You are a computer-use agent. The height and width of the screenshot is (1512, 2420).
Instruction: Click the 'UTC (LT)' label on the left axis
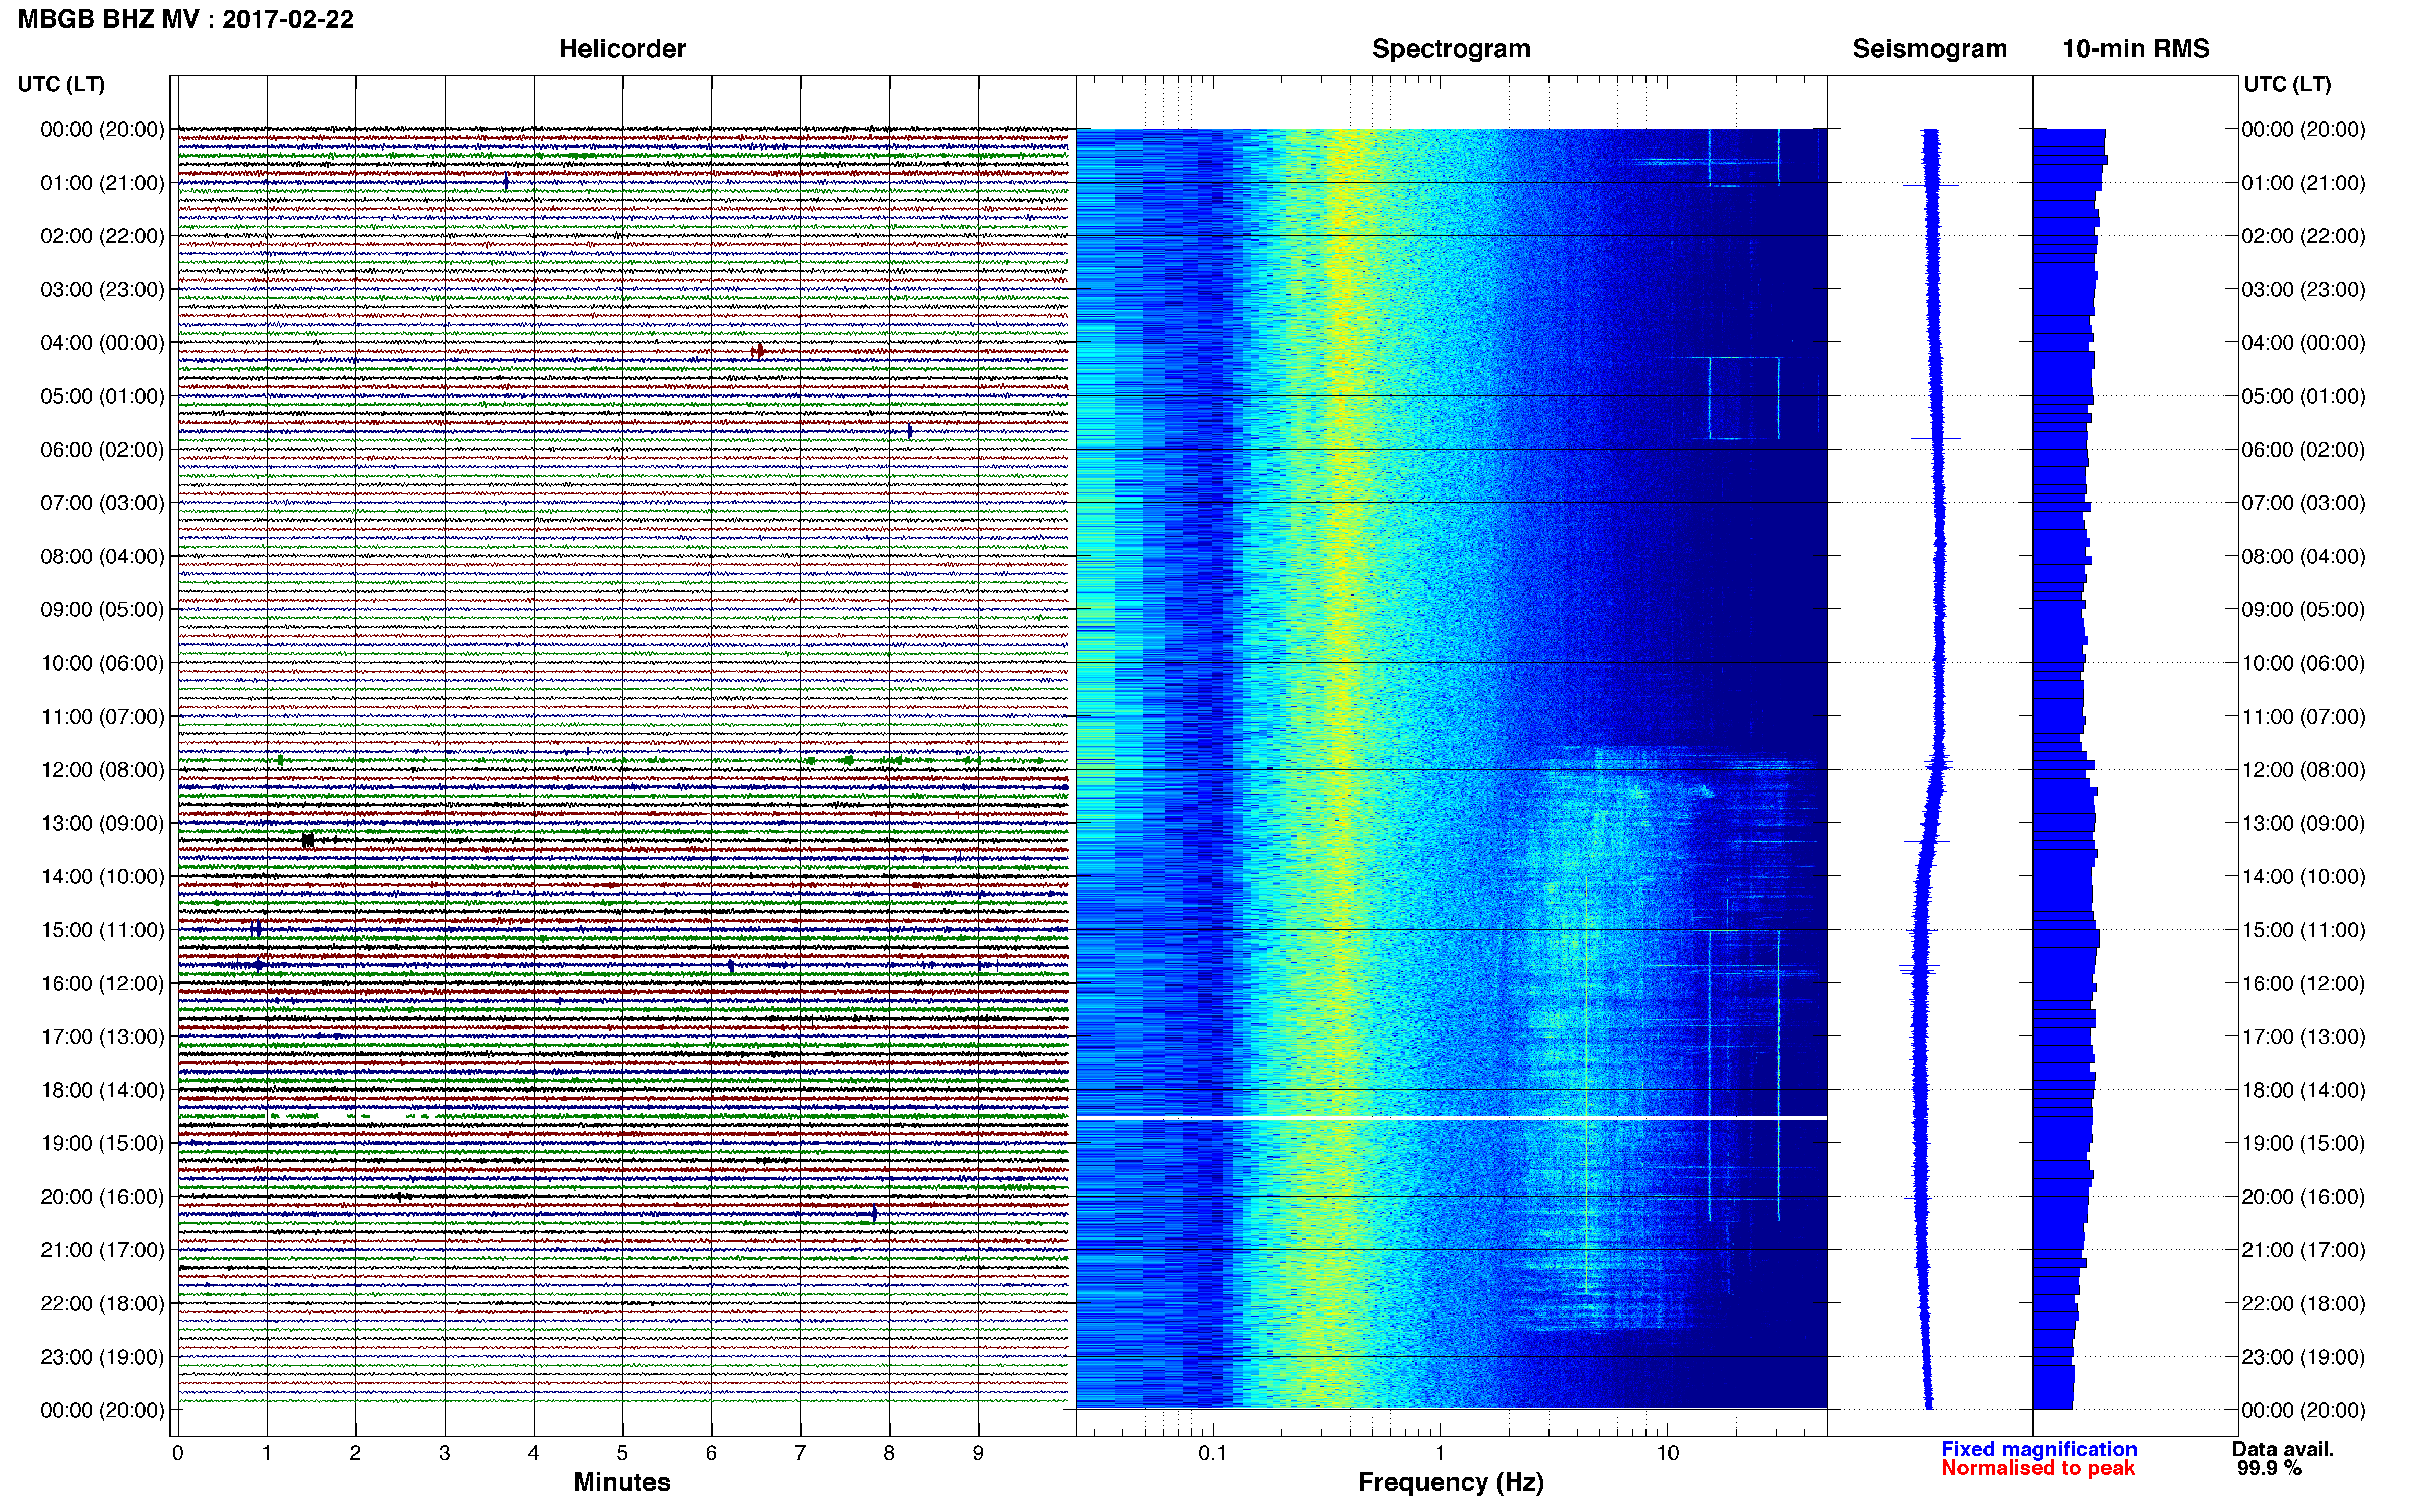pyautogui.click(x=61, y=84)
